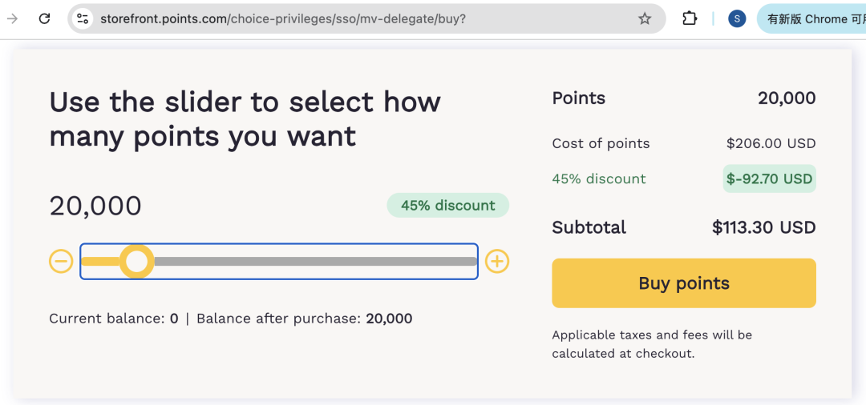This screenshot has width=866, height=405.
Task: Click the applicable taxes and fees note
Action: coord(652,344)
